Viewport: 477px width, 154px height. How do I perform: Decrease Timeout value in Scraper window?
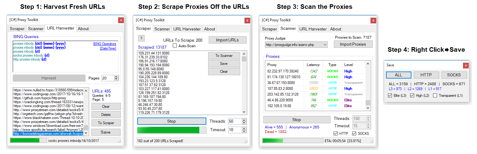[x=244, y=131]
